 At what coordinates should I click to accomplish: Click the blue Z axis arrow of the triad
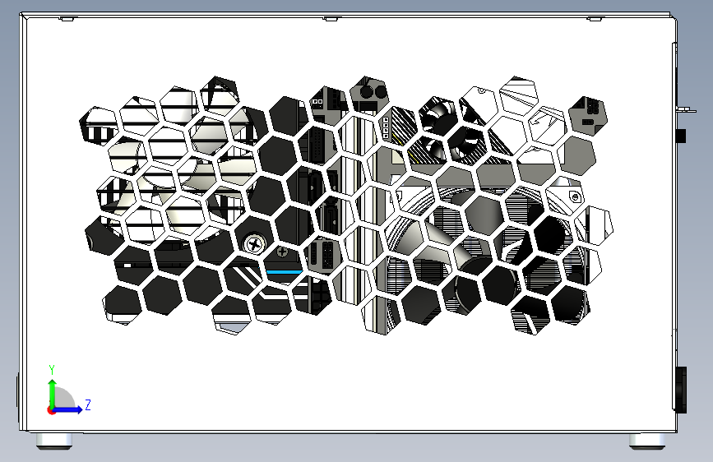click(x=68, y=409)
